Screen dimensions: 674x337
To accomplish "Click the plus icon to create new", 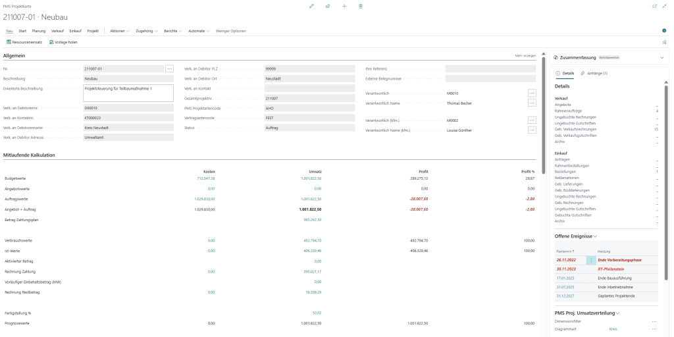I will 344,7.
